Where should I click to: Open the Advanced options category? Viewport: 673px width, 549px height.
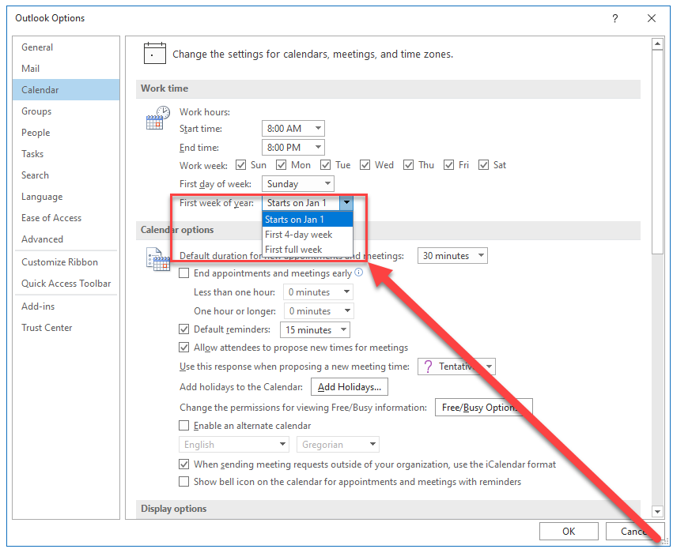[x=66, y=239]
